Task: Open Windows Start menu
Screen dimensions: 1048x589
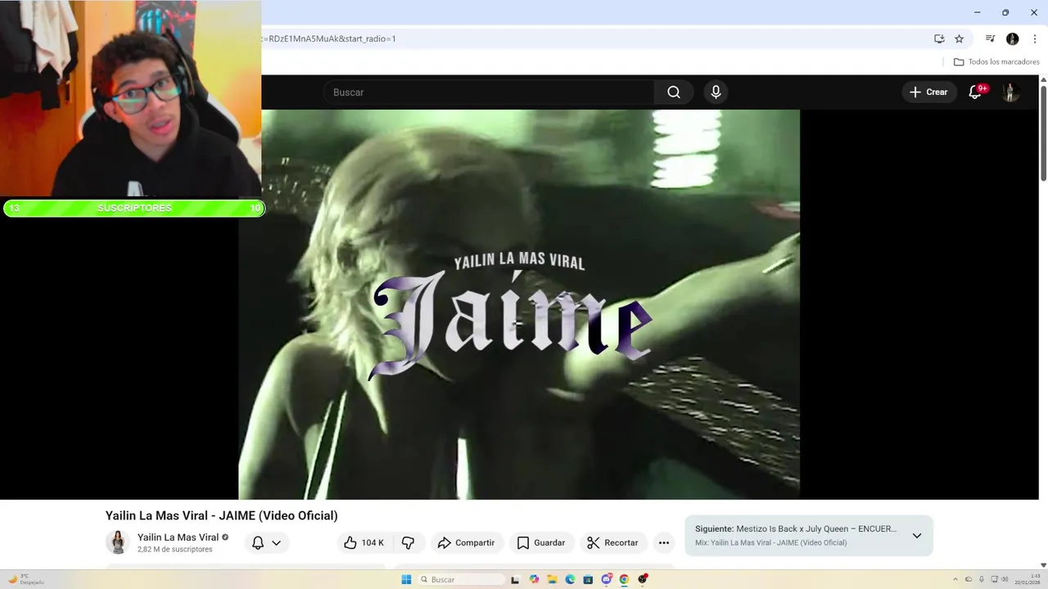Action: coord(406,579)
